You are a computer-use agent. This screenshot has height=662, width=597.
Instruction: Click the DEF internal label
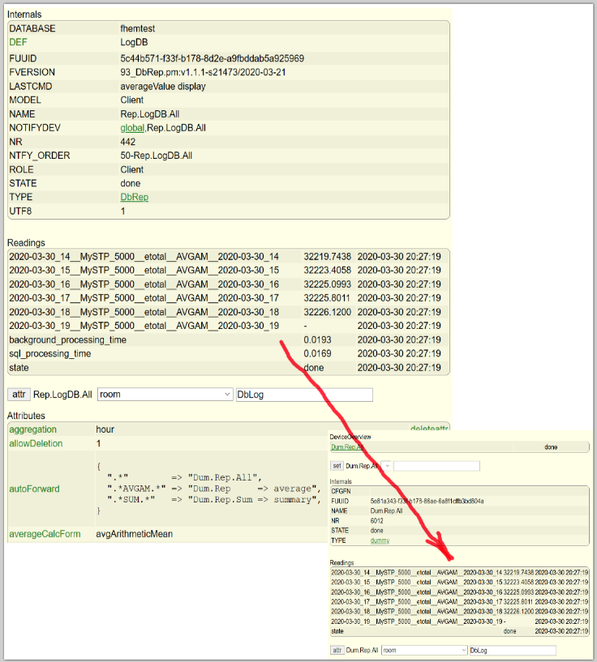pyautogui.click(x=18, y=42)
